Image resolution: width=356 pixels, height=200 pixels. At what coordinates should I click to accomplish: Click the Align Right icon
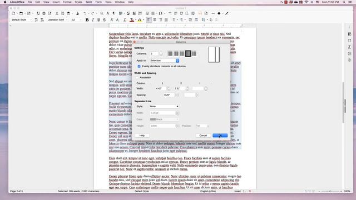point(161,20)
